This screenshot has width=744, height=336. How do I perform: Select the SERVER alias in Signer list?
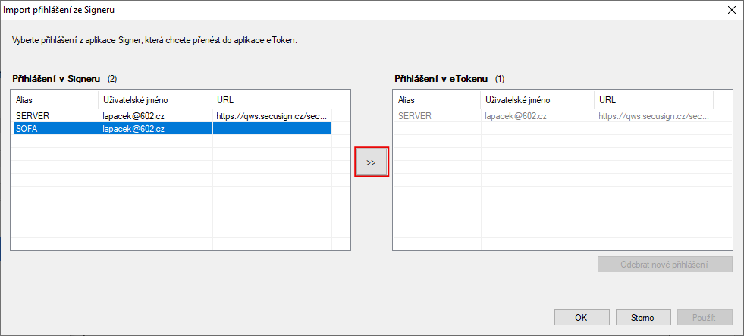coord(31,116)
